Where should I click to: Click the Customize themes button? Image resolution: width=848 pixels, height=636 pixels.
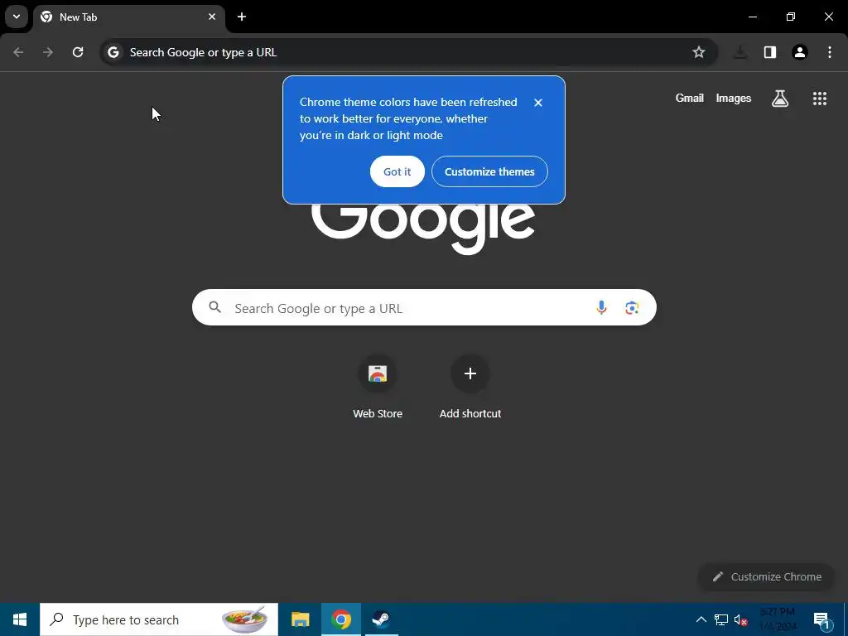click(x=489, y=171)
